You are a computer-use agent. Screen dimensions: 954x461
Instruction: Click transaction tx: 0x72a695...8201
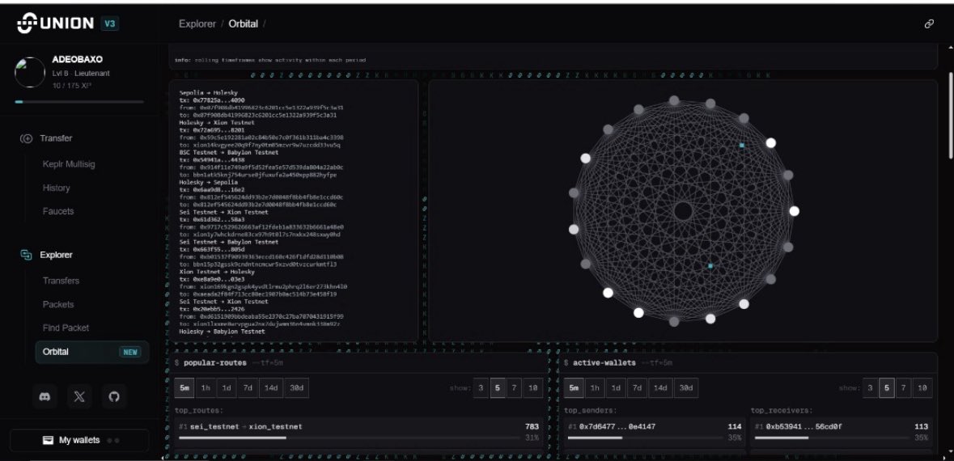coord(212,130)
